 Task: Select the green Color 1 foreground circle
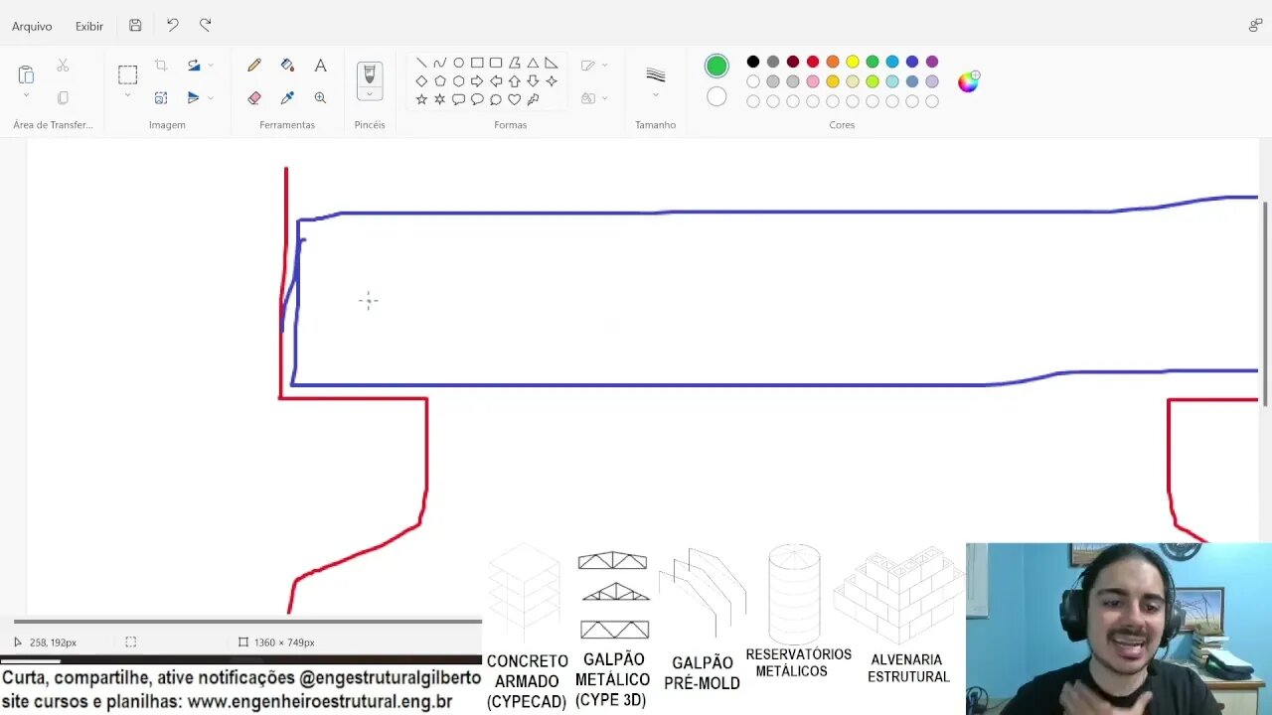(x=716, y=66)
